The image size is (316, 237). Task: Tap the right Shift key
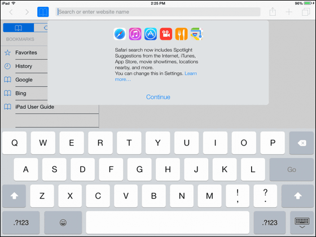point(297,196)
